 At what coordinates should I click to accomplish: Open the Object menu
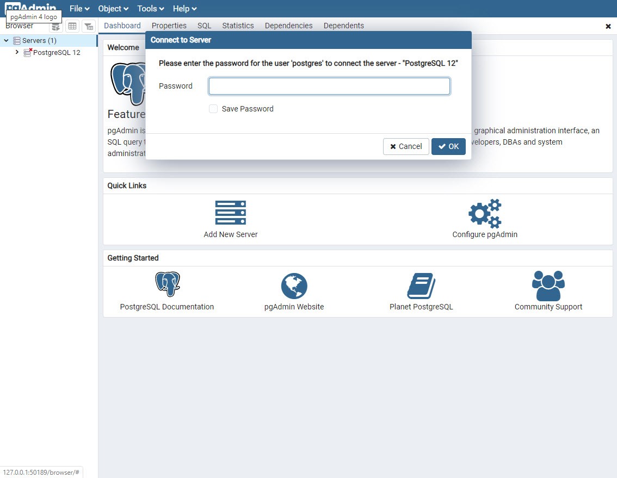coord(113,9)
